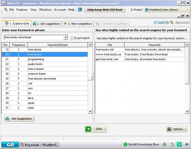Switch to 2. Get suggestions tab
Viewport: 191px width, 149px height.
[47, 24]
